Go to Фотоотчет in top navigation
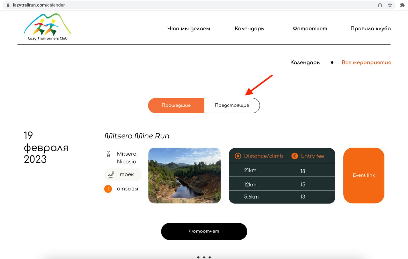408x259 pixels. (310, 28)
